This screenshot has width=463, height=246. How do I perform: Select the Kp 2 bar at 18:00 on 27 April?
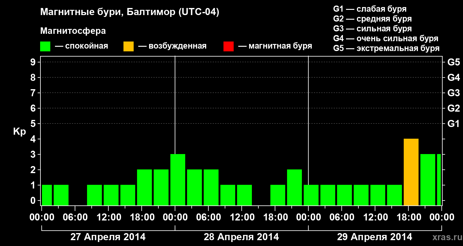pyautogui.click(x=144, y=188)
